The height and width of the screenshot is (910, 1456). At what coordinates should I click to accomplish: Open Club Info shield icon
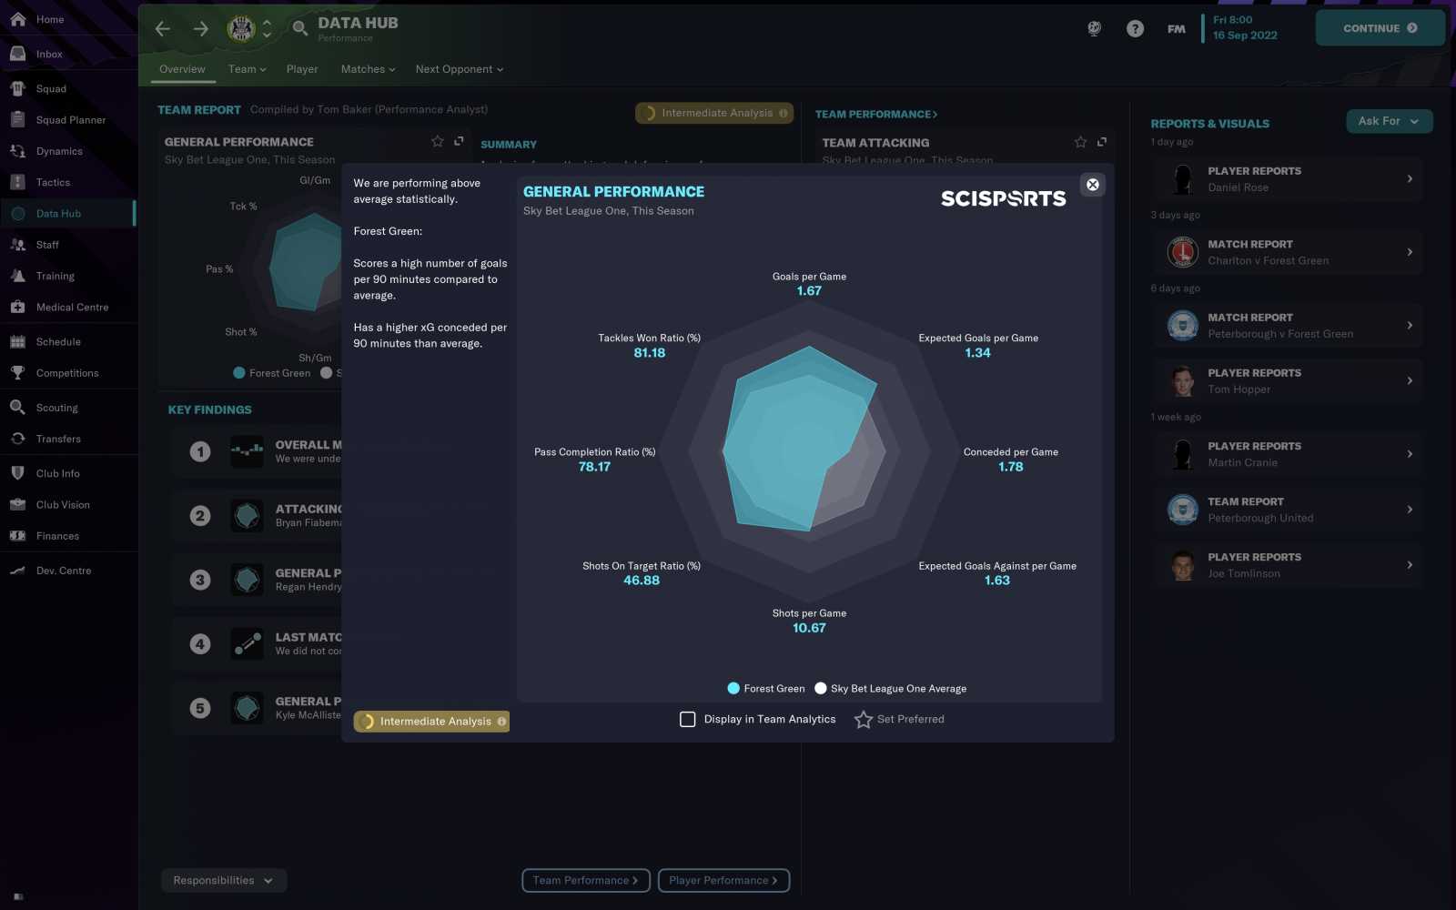coord(17,473)
